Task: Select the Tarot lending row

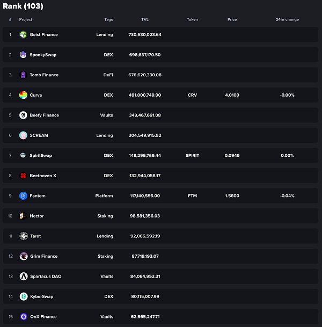Action: click(161, 236)
